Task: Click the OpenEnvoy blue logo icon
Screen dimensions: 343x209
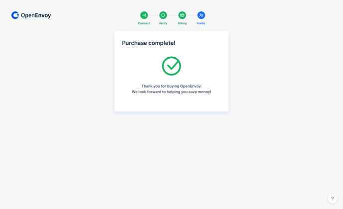Action: click(15, 15)
